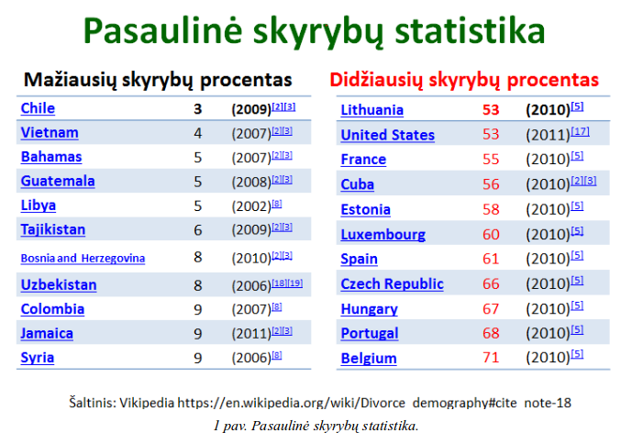
Task: Click the Belgium link
Action: pos(368,359)
